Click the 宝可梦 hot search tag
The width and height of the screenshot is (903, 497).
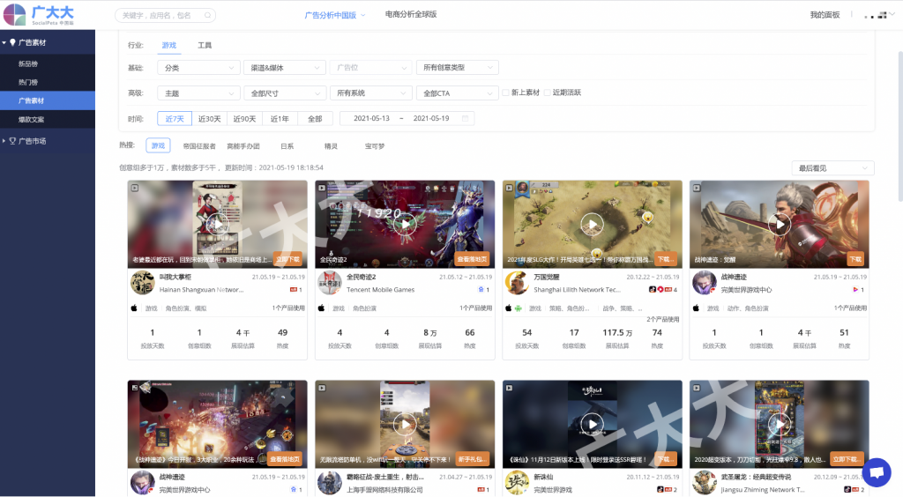374,146
